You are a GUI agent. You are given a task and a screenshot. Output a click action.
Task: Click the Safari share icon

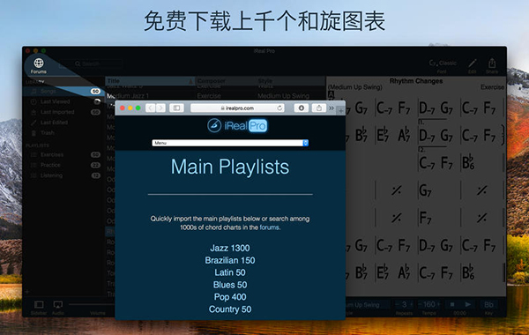[x=318, y=108]
